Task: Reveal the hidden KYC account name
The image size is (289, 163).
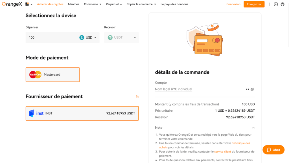Action: click(252, 89)
